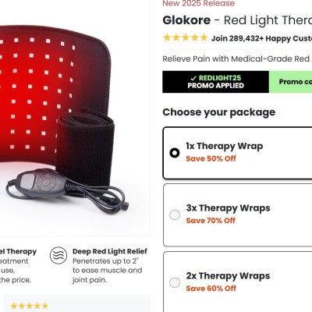Viewport: 312px width, 312px height.
Task: Click the Save 70% Off label
Action: pyautogui.click(x=211, y=221)
